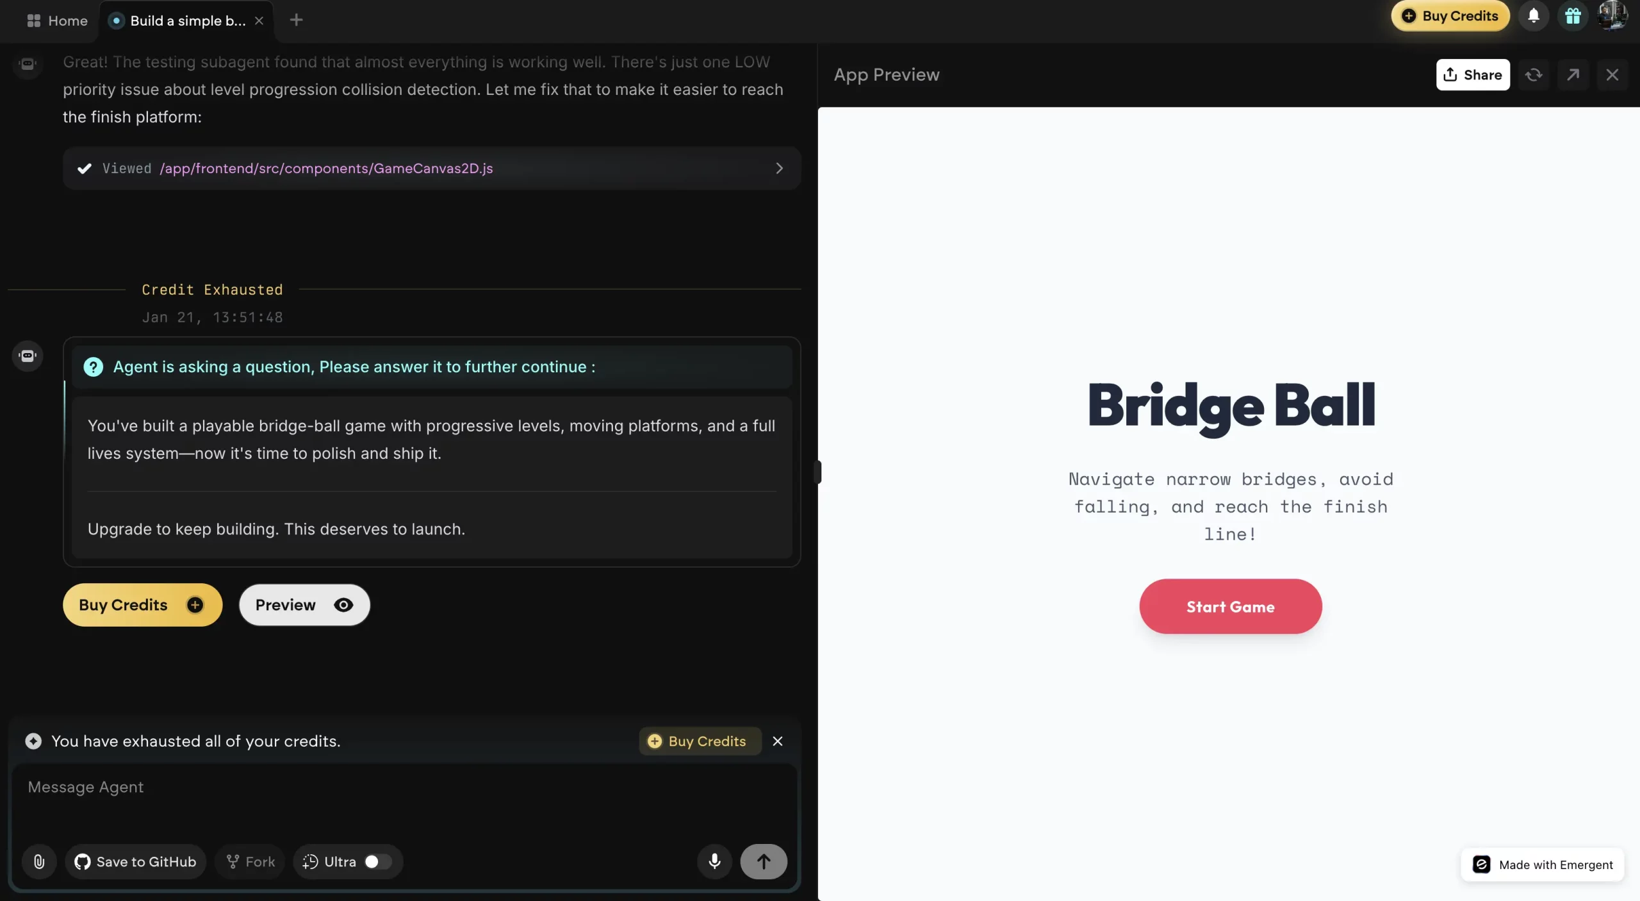Click Save to GitHub

(x=135, y=861)
